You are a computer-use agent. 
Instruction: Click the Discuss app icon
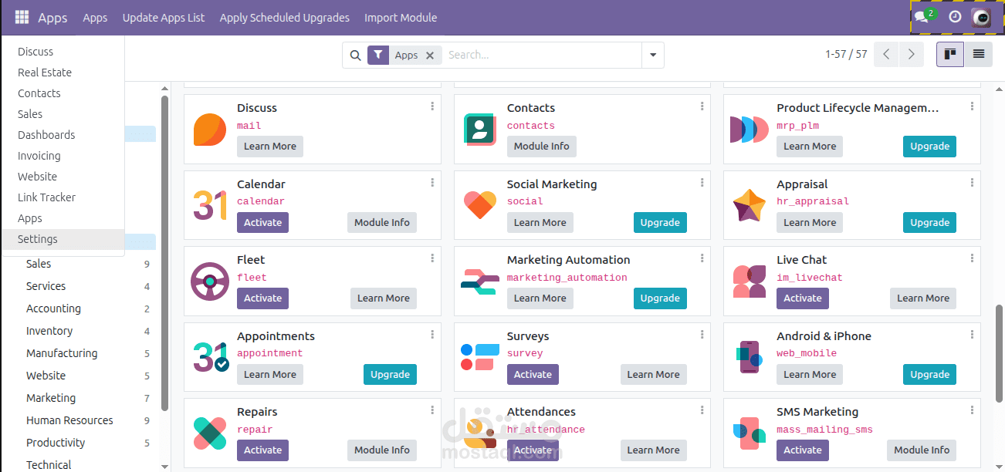[x=209, y=129]
